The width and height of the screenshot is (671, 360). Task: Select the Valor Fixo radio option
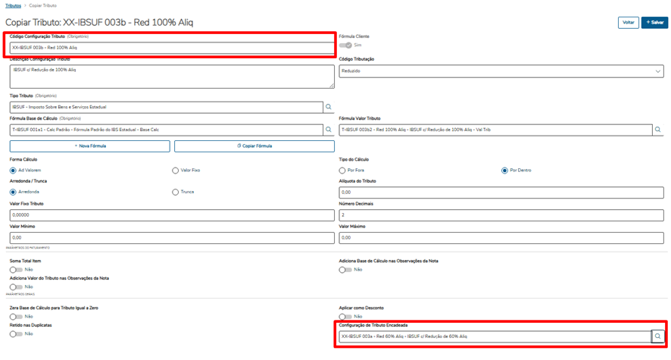(x=176, y=171)
